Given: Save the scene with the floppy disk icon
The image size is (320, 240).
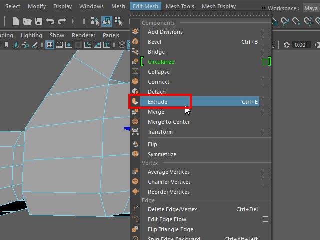Looking at the screenshot, I should tap(38, 21).
